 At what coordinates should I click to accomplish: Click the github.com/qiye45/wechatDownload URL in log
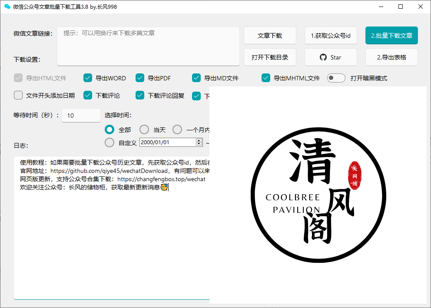click(109, 171)
